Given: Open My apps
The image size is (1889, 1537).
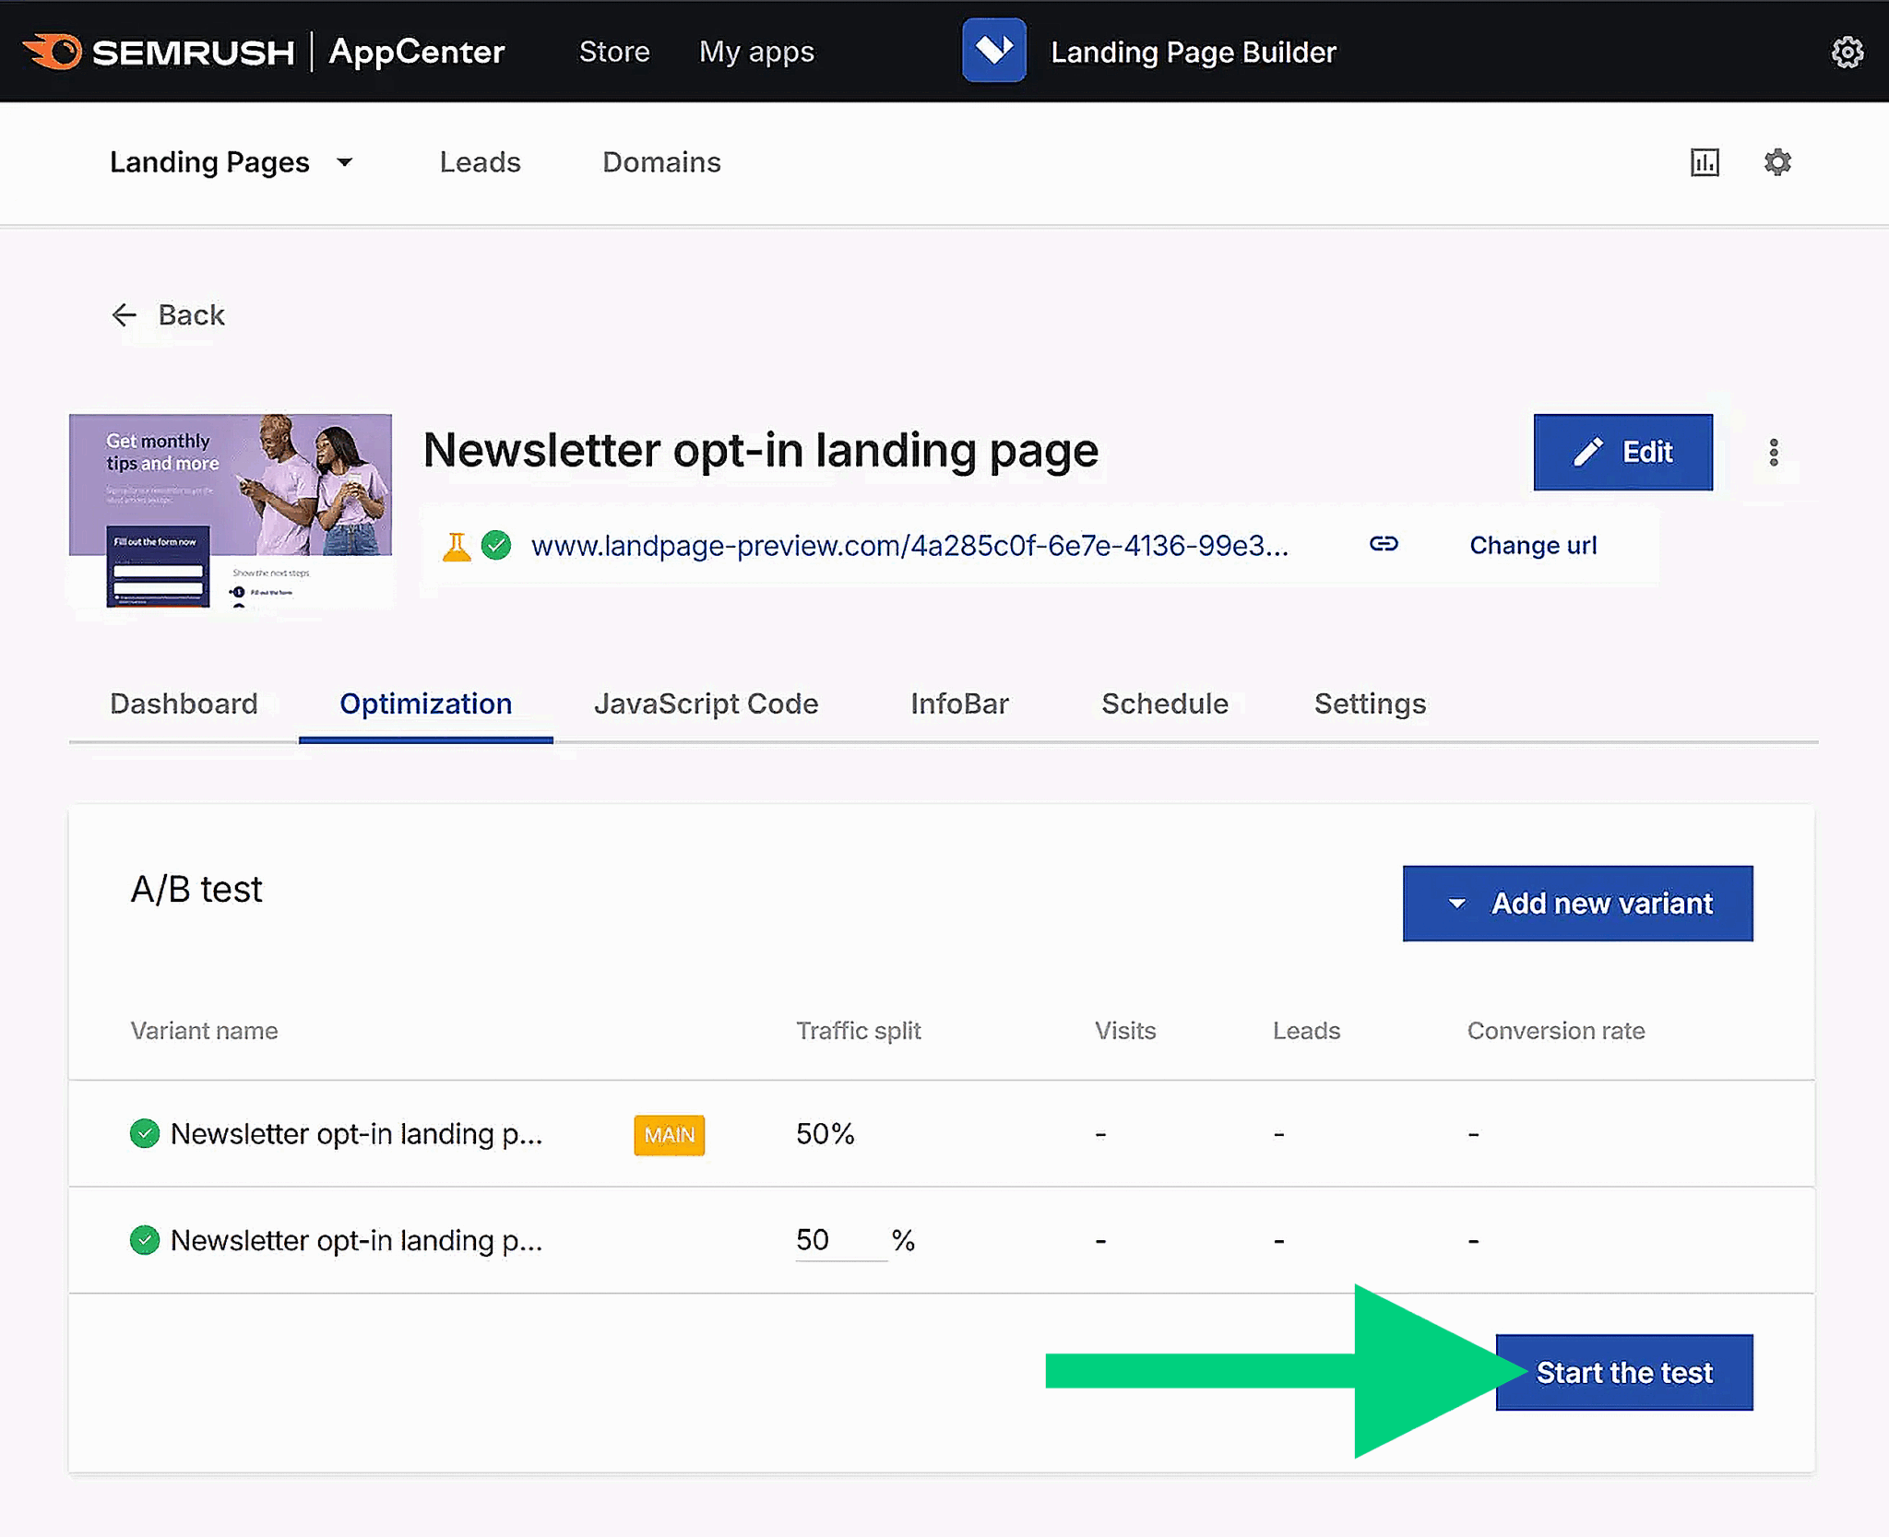Looking at the screenshot, I should [x=756, y=52].
